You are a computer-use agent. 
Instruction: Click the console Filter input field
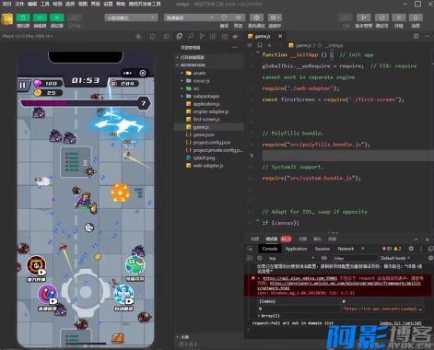point(355,258)
